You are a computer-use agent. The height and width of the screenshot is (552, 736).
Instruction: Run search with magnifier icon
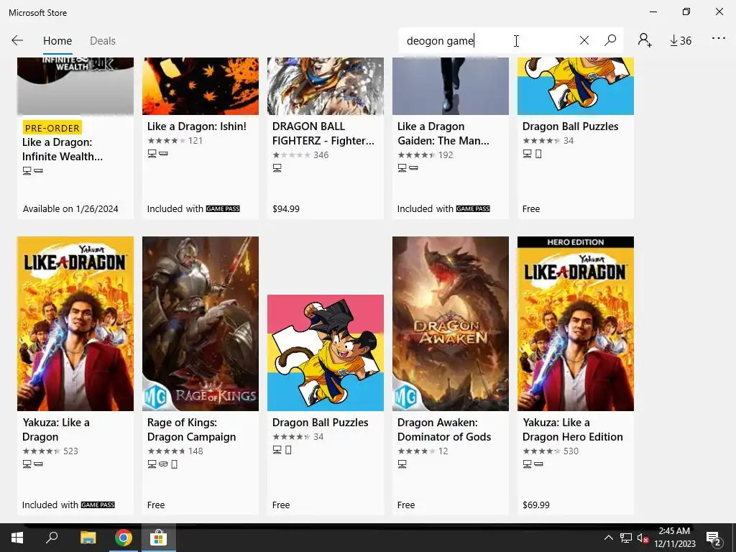pyautogui.click(x=610, y=40)
